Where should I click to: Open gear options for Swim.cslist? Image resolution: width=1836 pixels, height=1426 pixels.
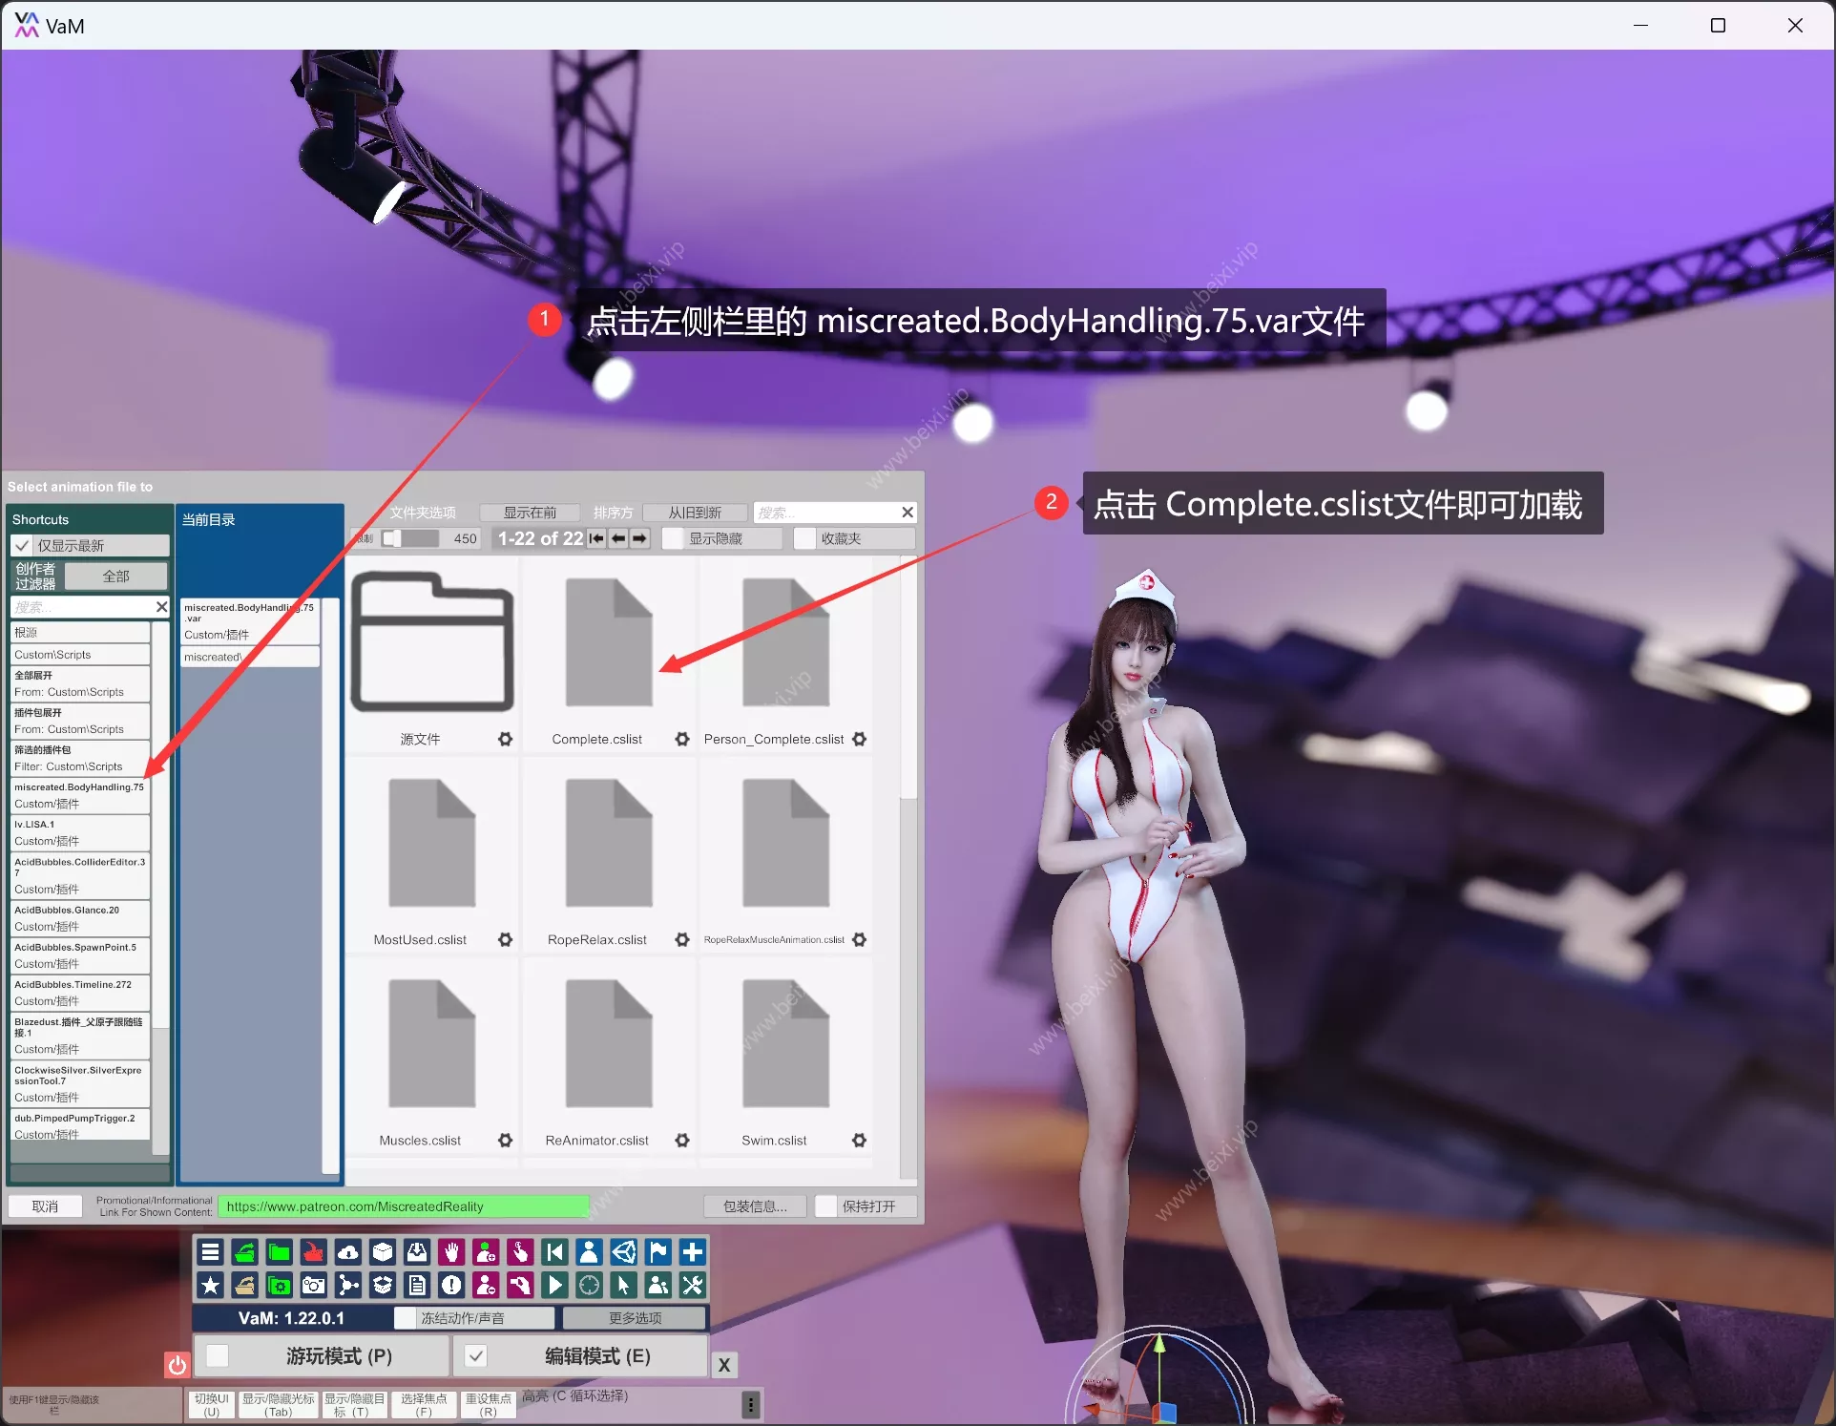[860, 1140]
